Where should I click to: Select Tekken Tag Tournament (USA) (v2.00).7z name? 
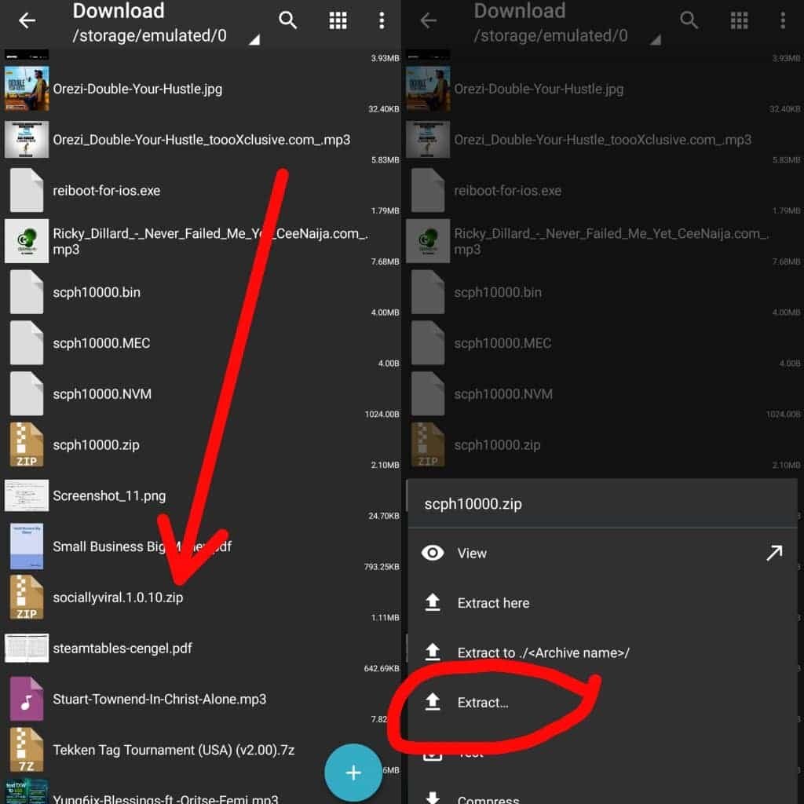pos(174,750)
